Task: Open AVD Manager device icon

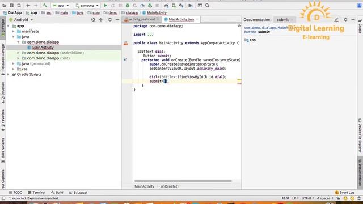Action: coord(174,5)
